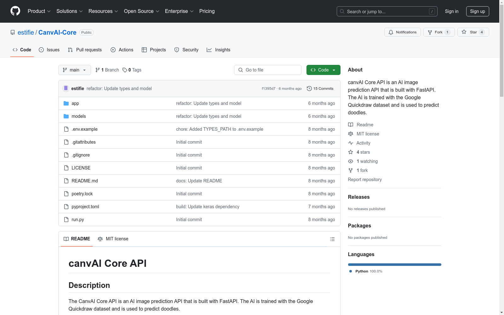Click the Sign in link
The width and height of the screenshot is (504, 315).
click(452, 11)
